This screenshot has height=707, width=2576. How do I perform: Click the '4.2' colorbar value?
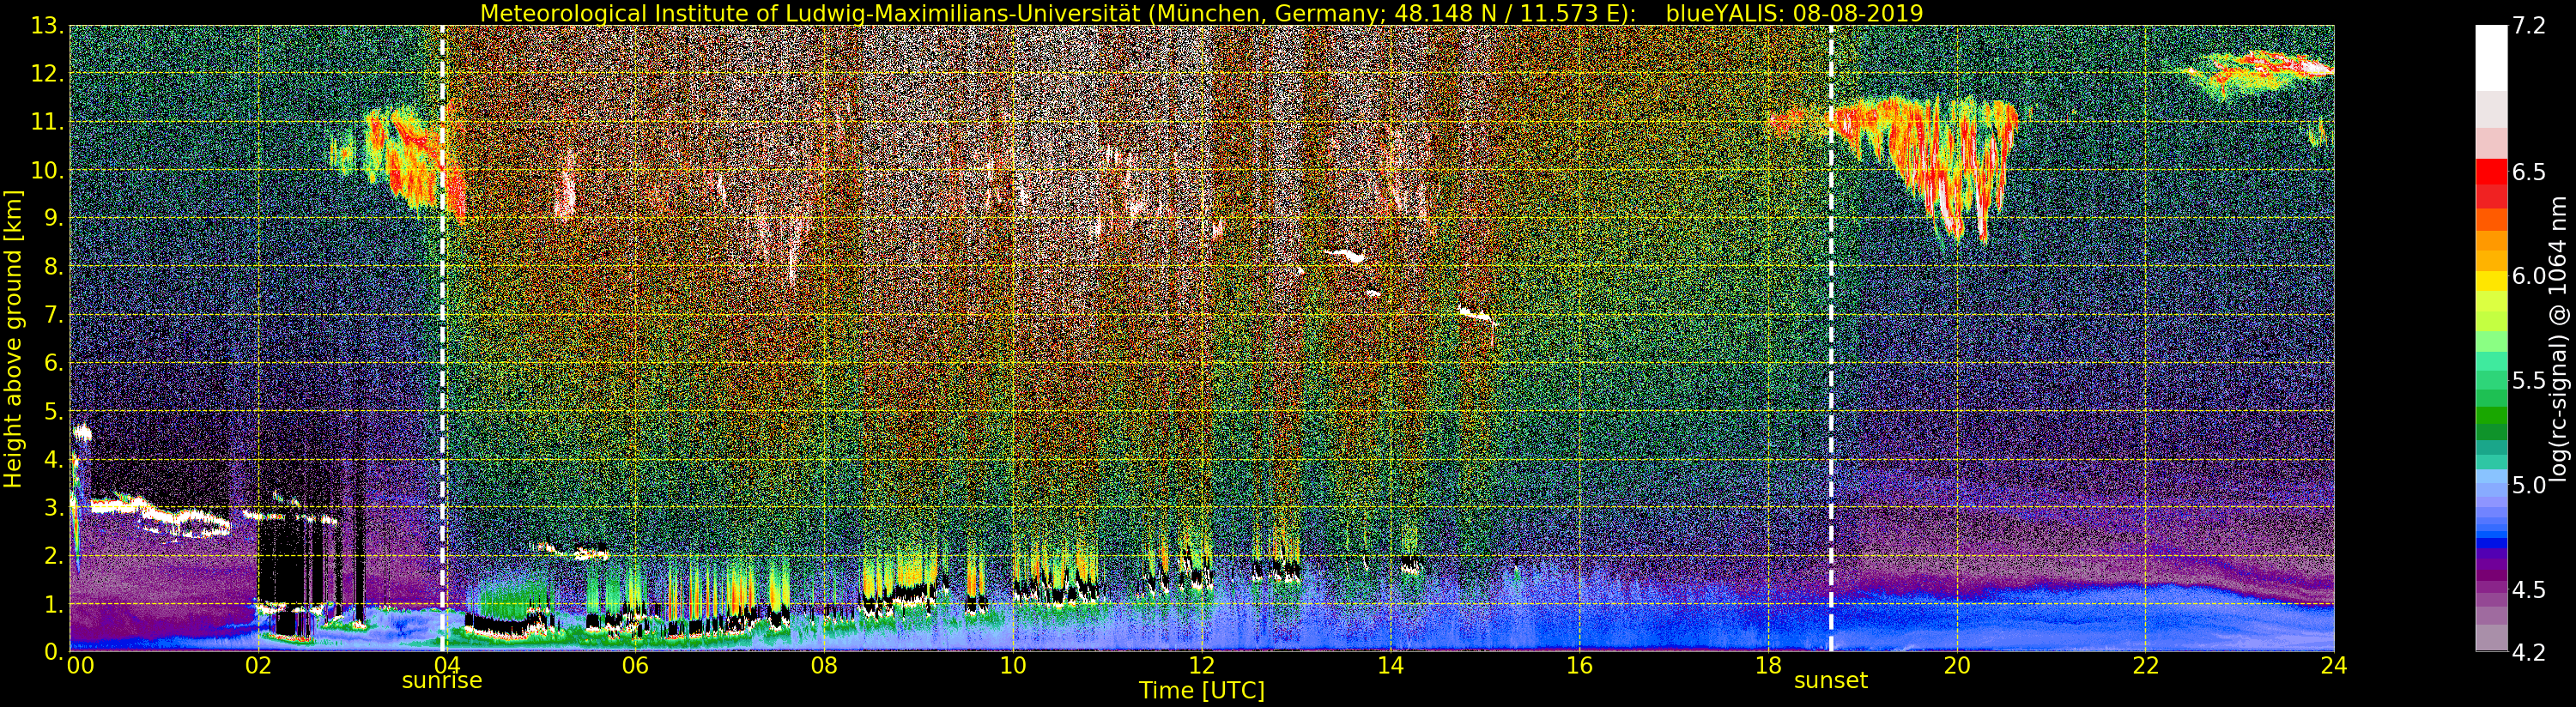(x=2529, y=652)
